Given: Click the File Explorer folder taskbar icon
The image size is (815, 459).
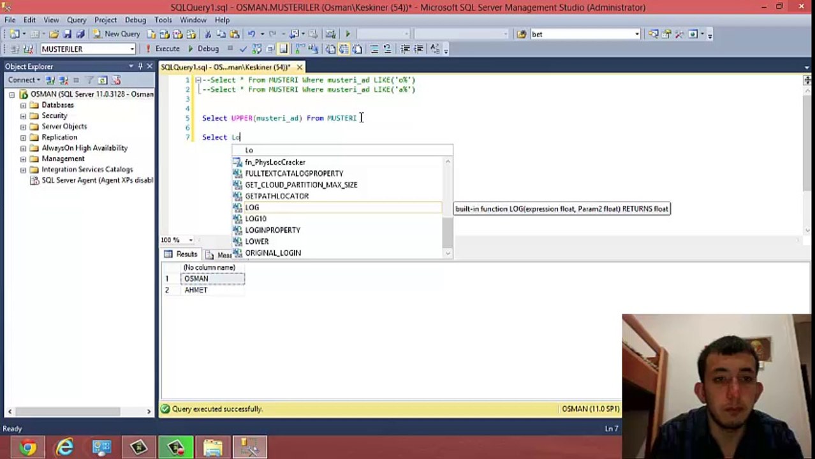Looking at the screenshot, I should point(213,448).
